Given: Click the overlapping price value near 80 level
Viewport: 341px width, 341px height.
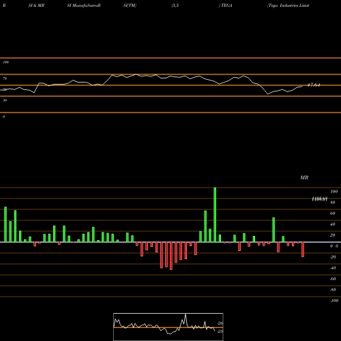Looking at the screenshot, I should point(319,199).
